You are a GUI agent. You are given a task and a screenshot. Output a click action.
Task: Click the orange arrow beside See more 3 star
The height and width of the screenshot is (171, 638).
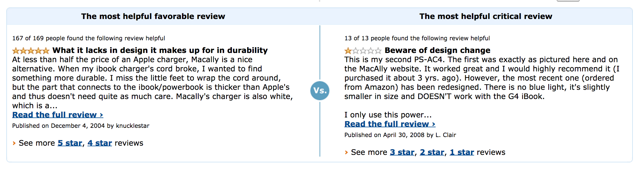coord(346,152)
